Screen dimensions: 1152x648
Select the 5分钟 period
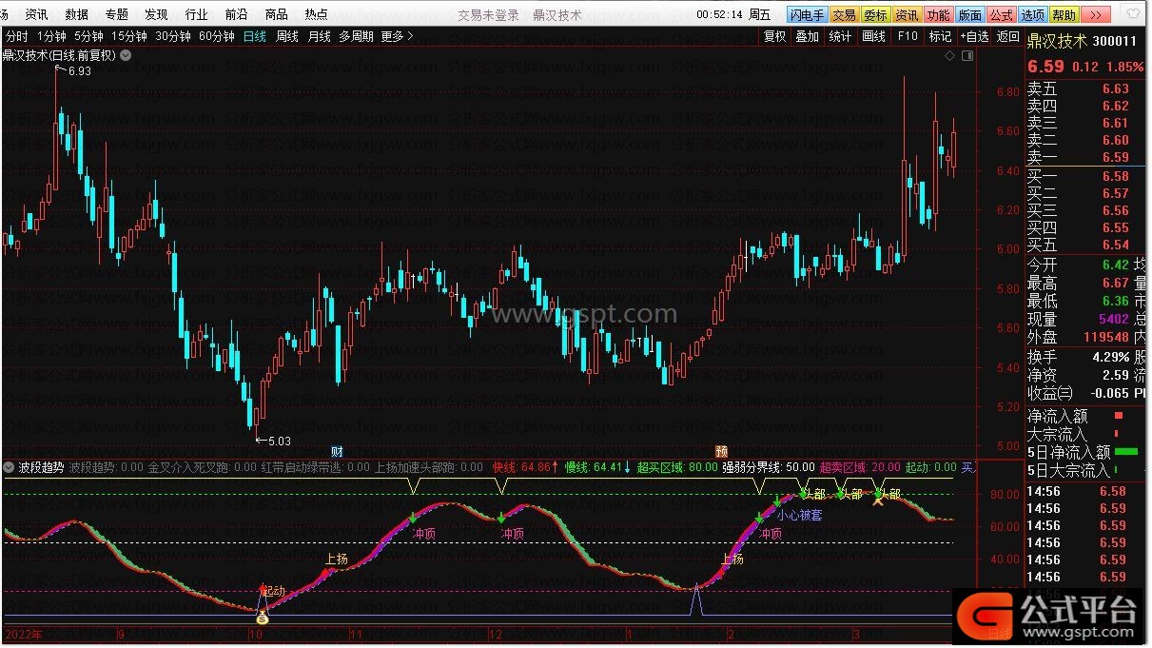point(88,36)
